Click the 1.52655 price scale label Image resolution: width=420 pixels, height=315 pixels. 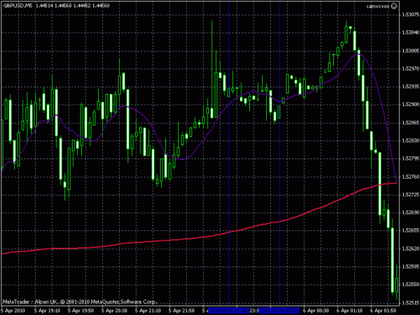coord(411,230)
